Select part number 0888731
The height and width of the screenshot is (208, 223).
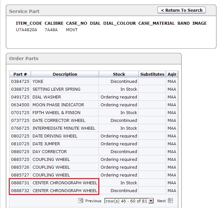[20, 183]
